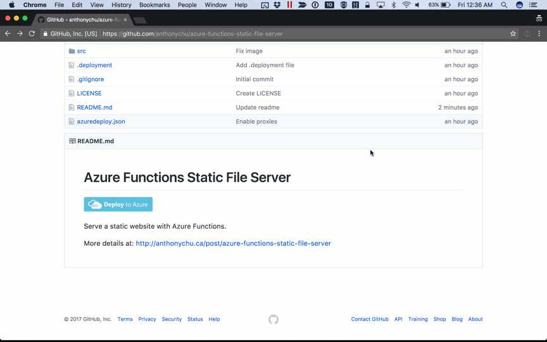
Task: Open Notification Center icon
Action: [533, 5]
